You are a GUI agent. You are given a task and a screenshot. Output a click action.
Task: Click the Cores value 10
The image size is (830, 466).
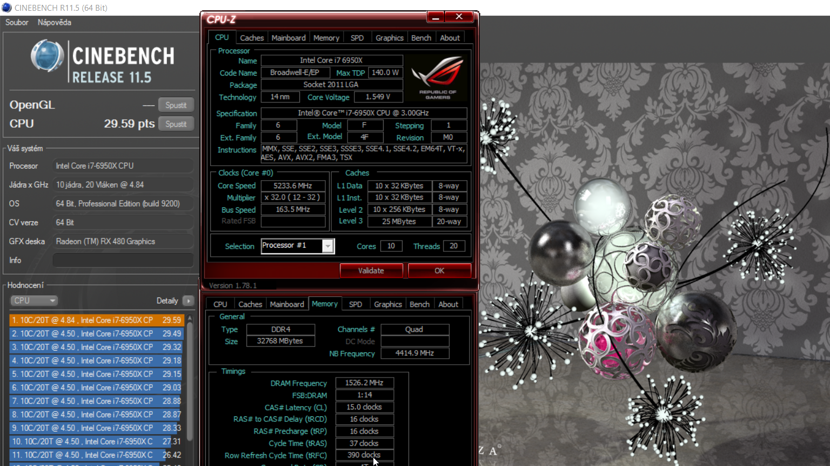coord(391,246)
